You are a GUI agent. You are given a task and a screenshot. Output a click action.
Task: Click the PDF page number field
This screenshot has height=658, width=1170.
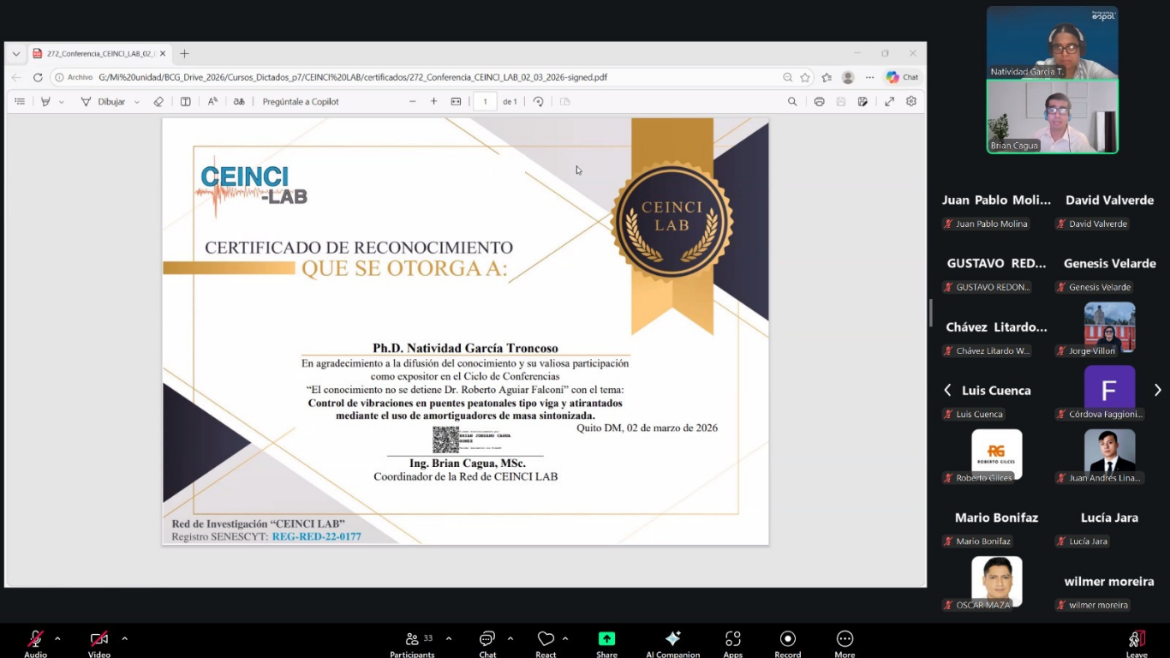(485, 102)
